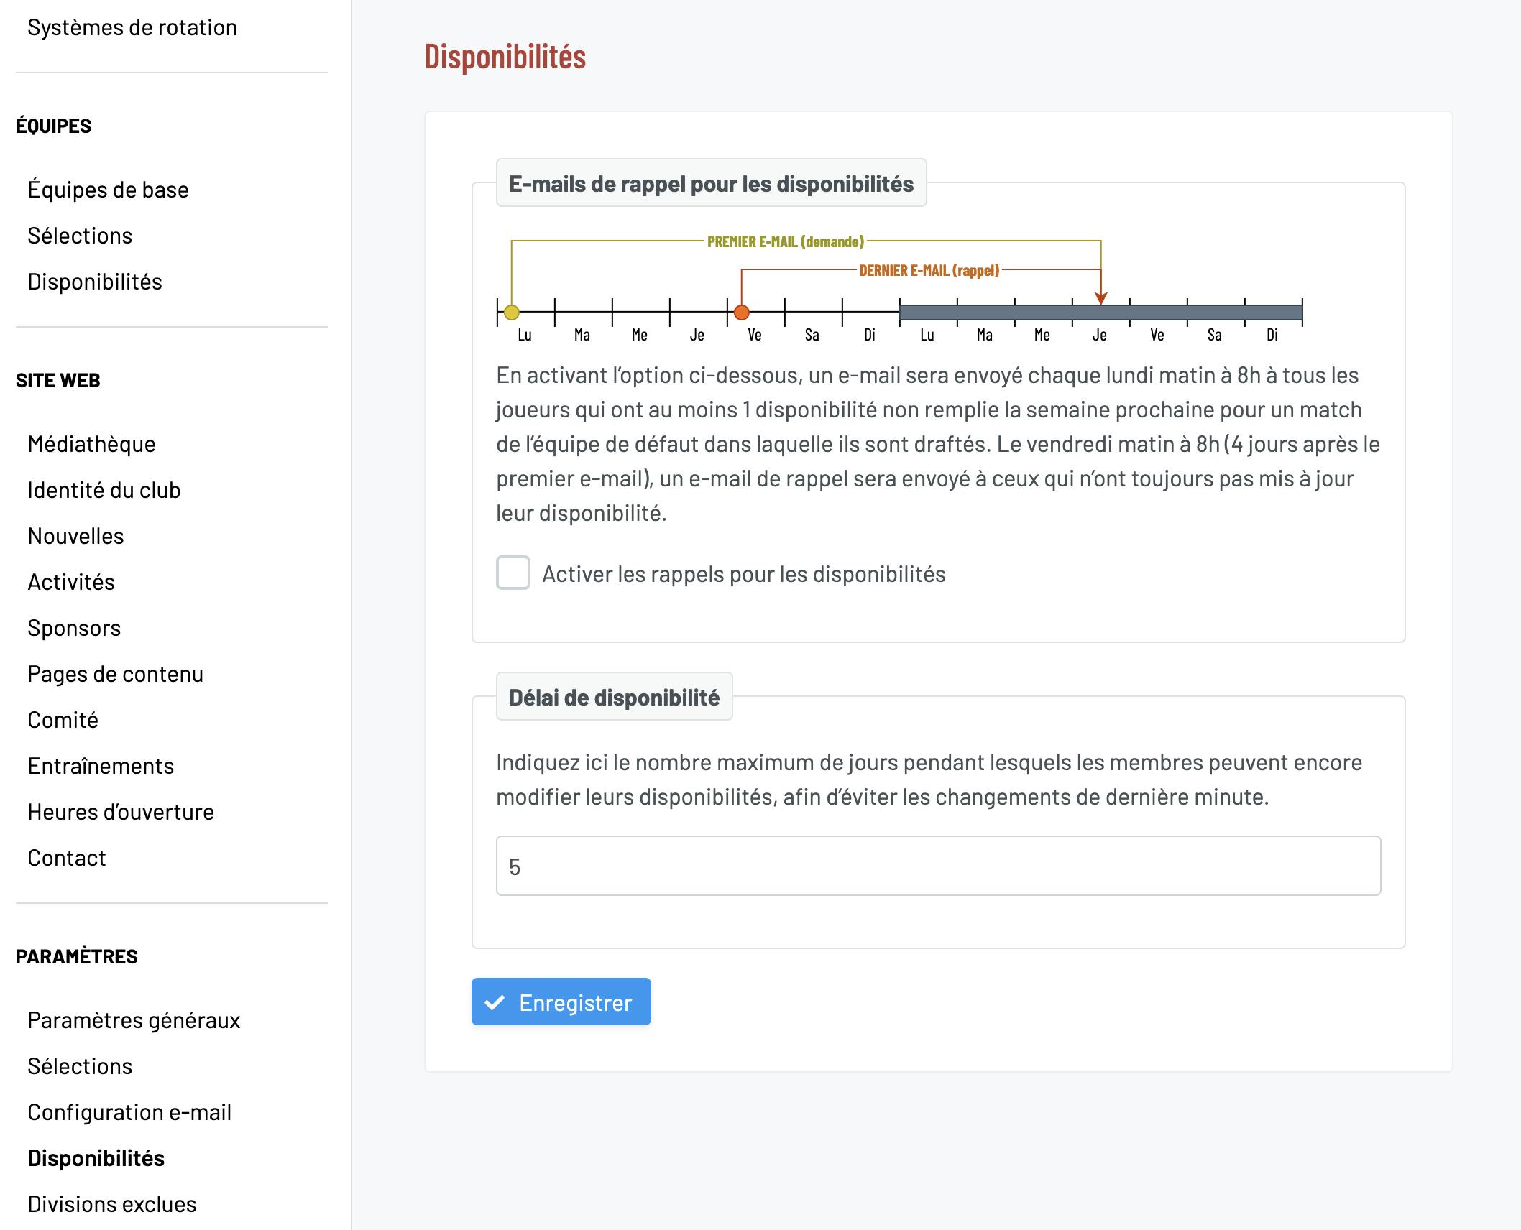Go to Sélections under Équipes
The height and width of the screenshot is (1230, 1521).
coord(80,236)
